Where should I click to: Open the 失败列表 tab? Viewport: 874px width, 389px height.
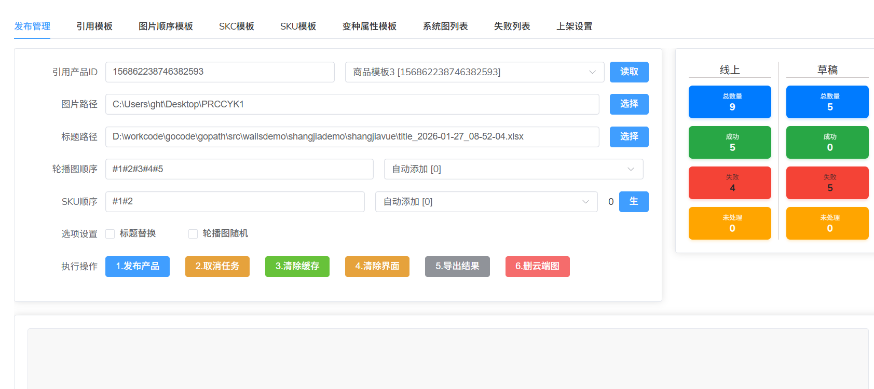pos(512,26)
